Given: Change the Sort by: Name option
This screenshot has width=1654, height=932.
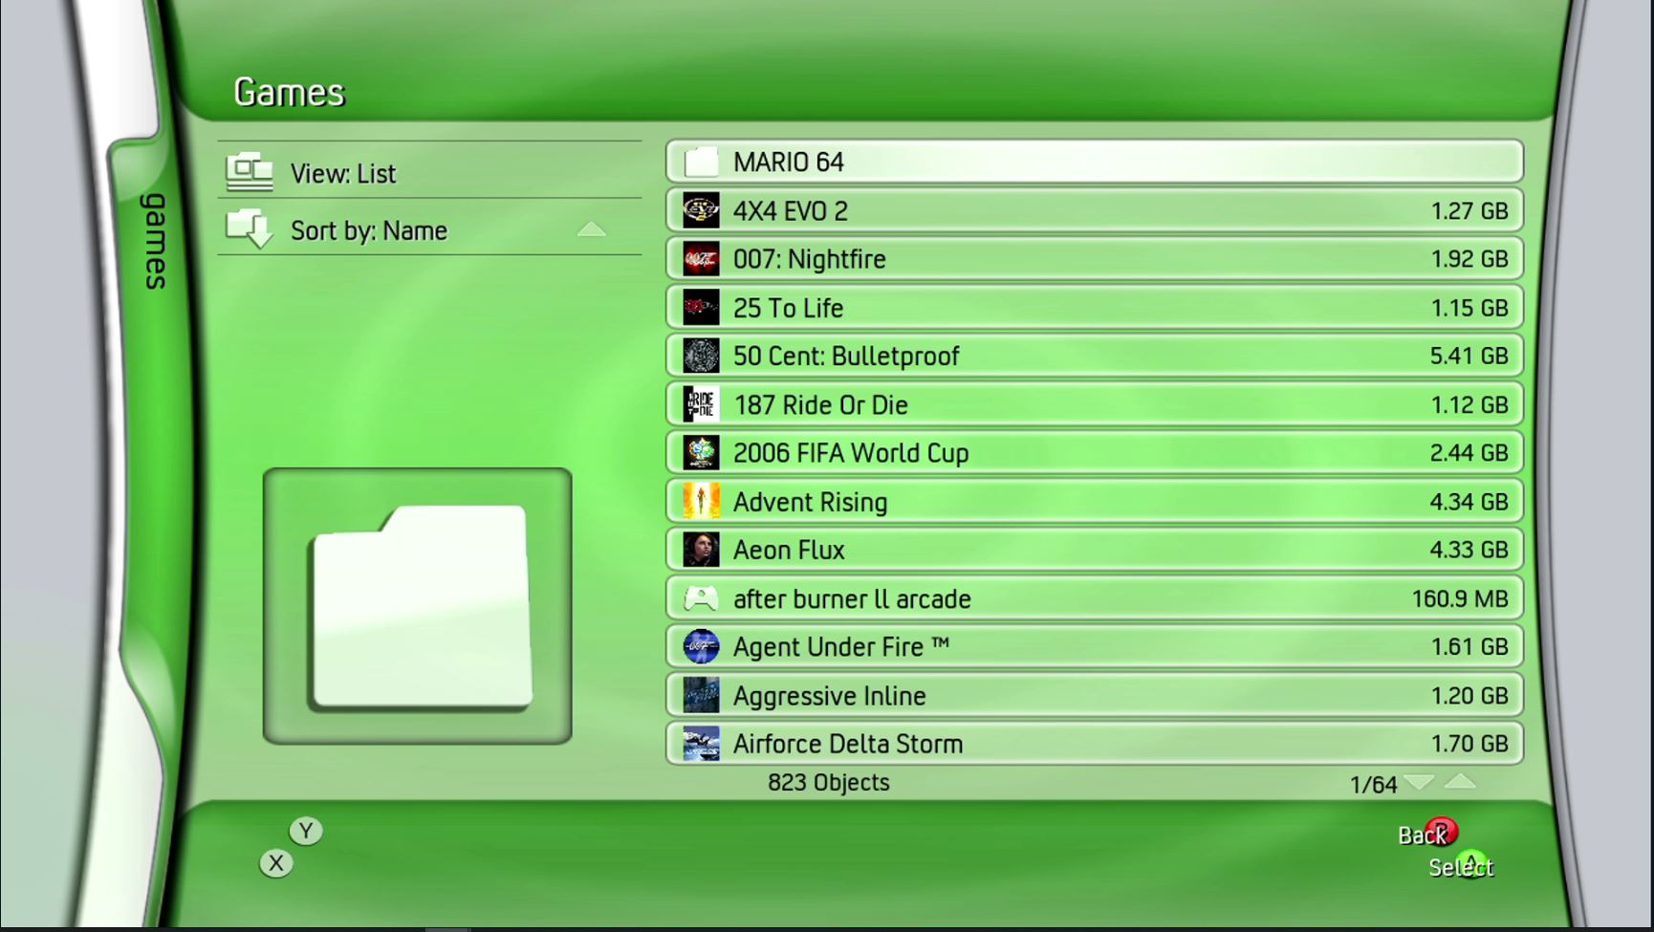Looking at the screenshot, I should (x=429, y=228).
